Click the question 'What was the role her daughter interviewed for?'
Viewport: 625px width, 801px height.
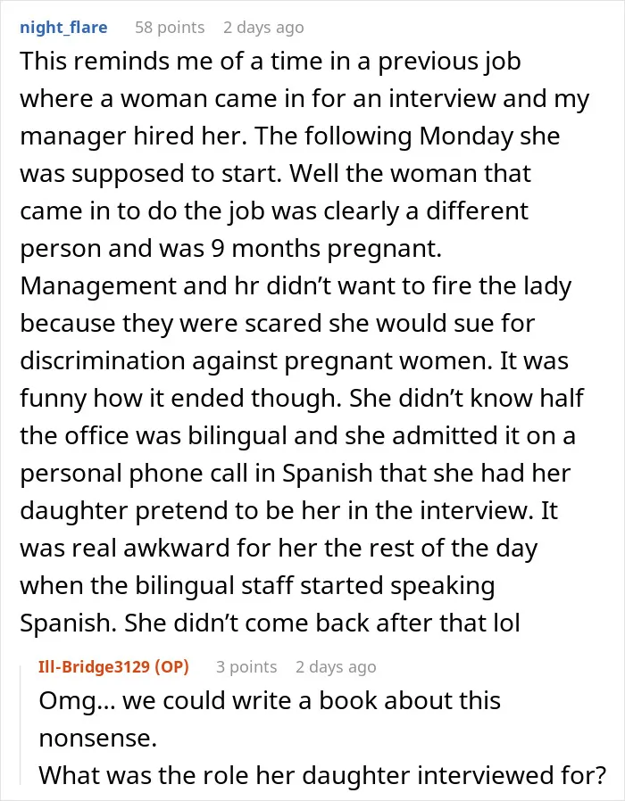(322, 775)
